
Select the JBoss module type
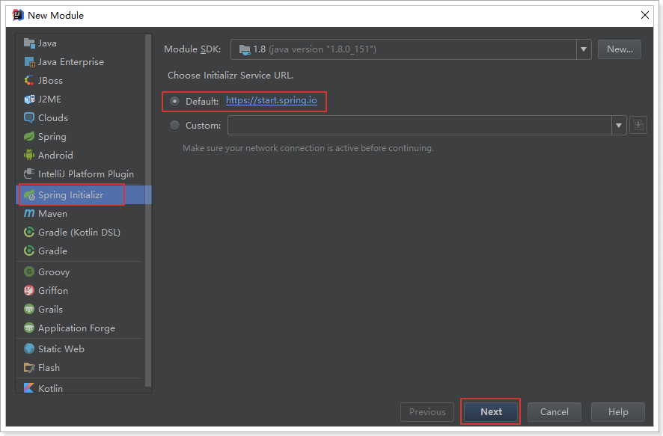pyautogui.click(x=48, y=80)
